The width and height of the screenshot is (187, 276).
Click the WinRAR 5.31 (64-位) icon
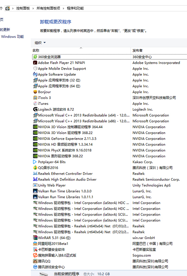click(35, 238)
